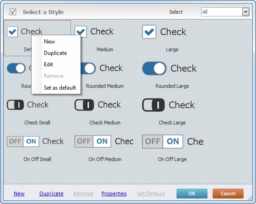Choose the Rounded Large toggle switch
The width and height of the screenshot is (256, 204).
click(154, 68)
